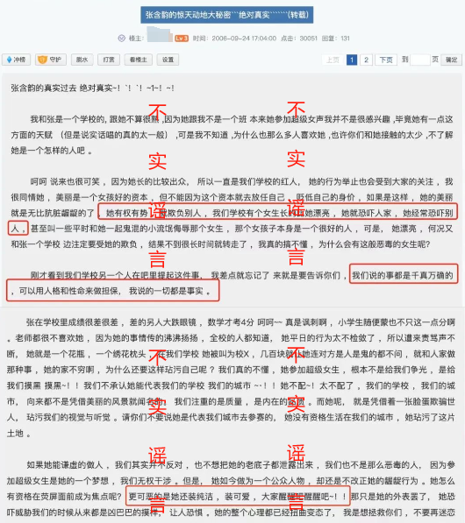Screen dimensions: 465x523
Task: Select page 1 in pagination
Action: click(x=352, y=60)
